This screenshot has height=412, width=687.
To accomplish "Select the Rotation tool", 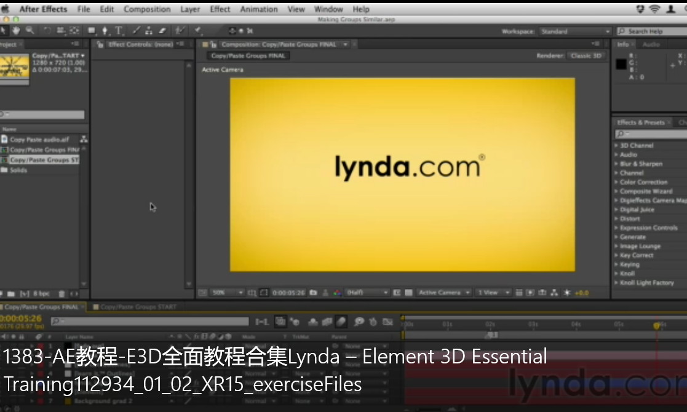I will pos(47,31).
